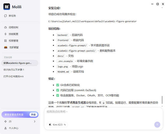The height and width of the screenshot is (134, 167).
Task: Click the swap arrows icon beside Kimi K2.5
Action: click(x=65, y=125)
